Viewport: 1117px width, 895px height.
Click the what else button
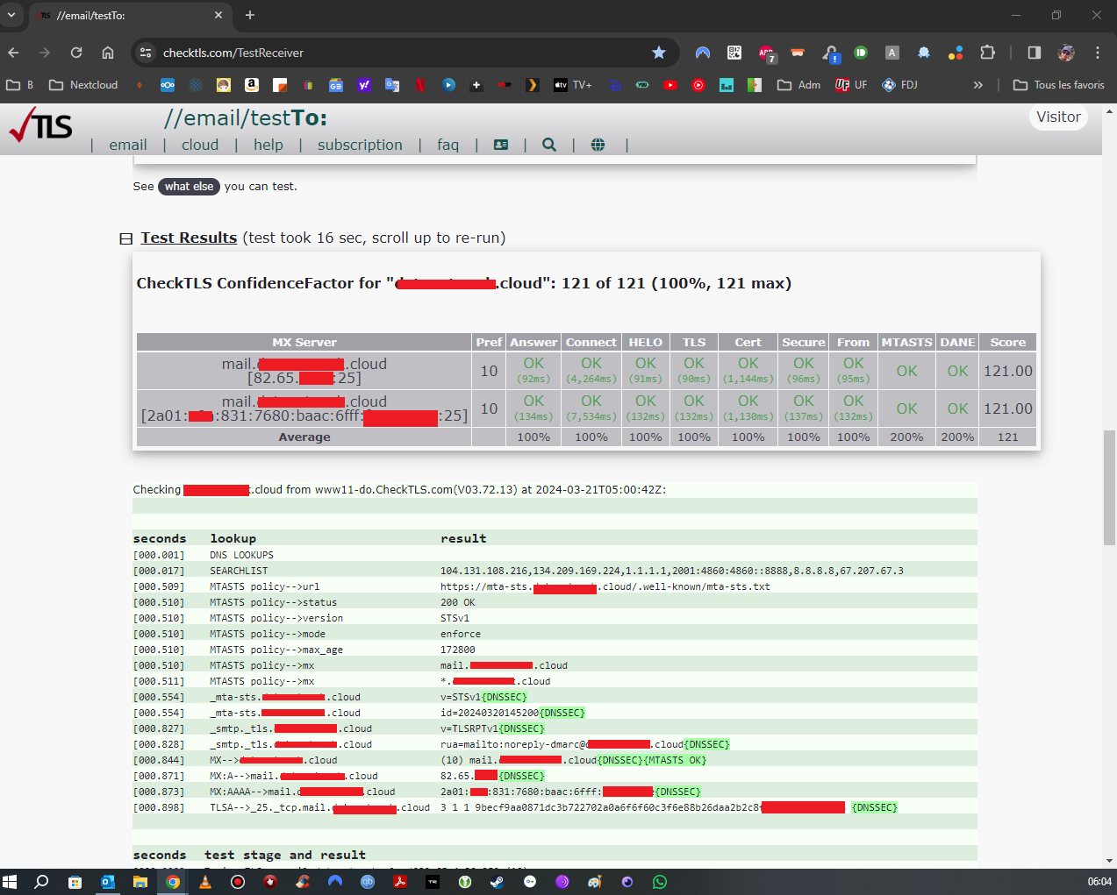tap(189, 186)
